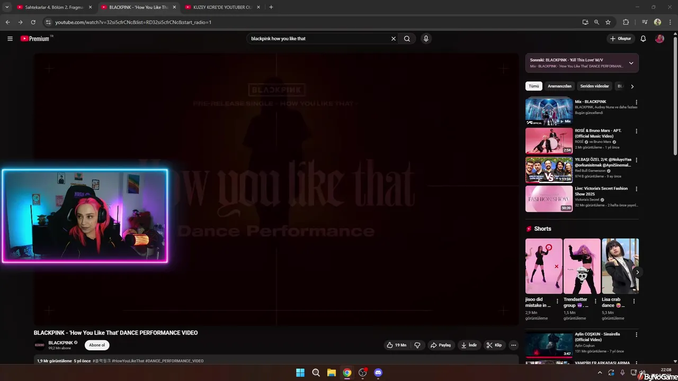
Task: Open Windows Start menu
Action: tap(300, 373)
